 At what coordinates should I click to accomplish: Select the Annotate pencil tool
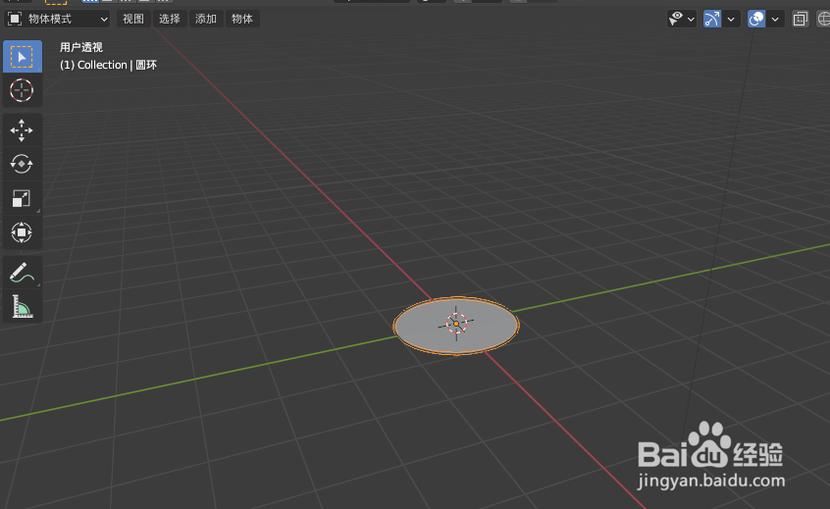[22, 273]
